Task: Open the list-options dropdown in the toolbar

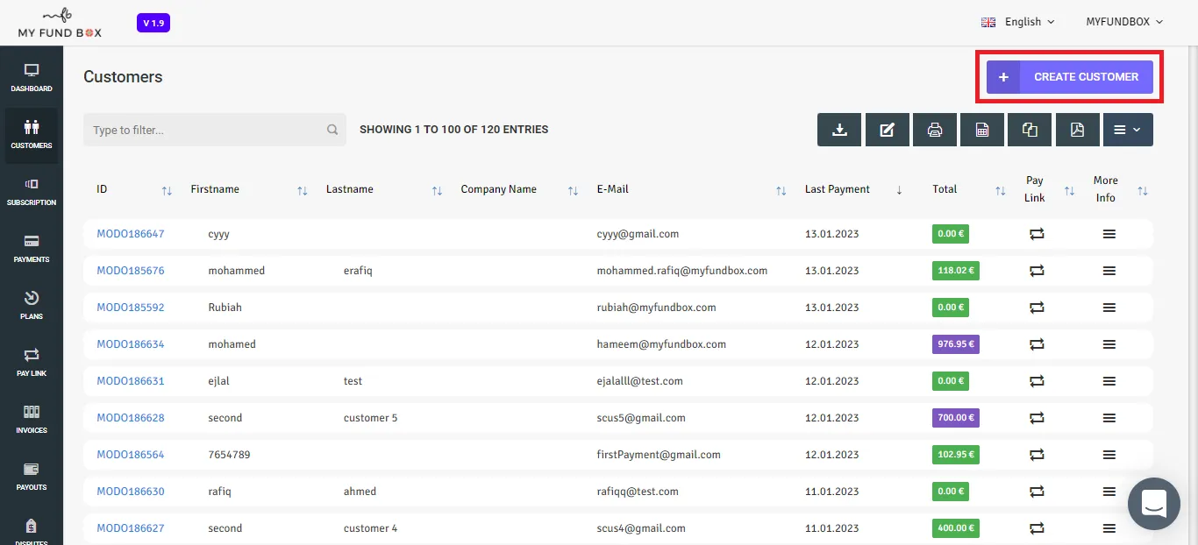Action: coord(1128,130)
